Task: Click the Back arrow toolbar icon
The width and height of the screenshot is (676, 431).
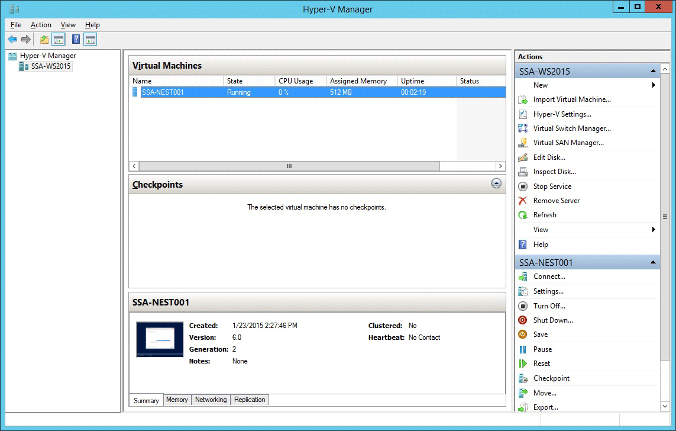Action: [x=12, y=40]
